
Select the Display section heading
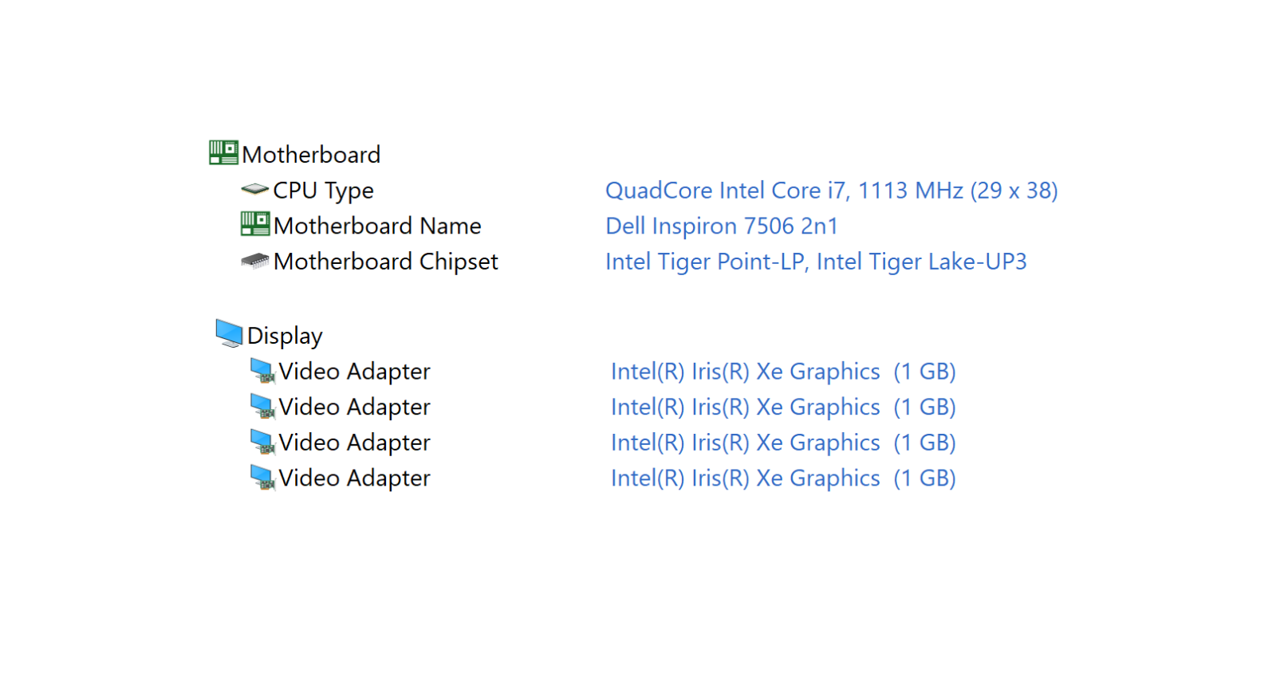285,336
